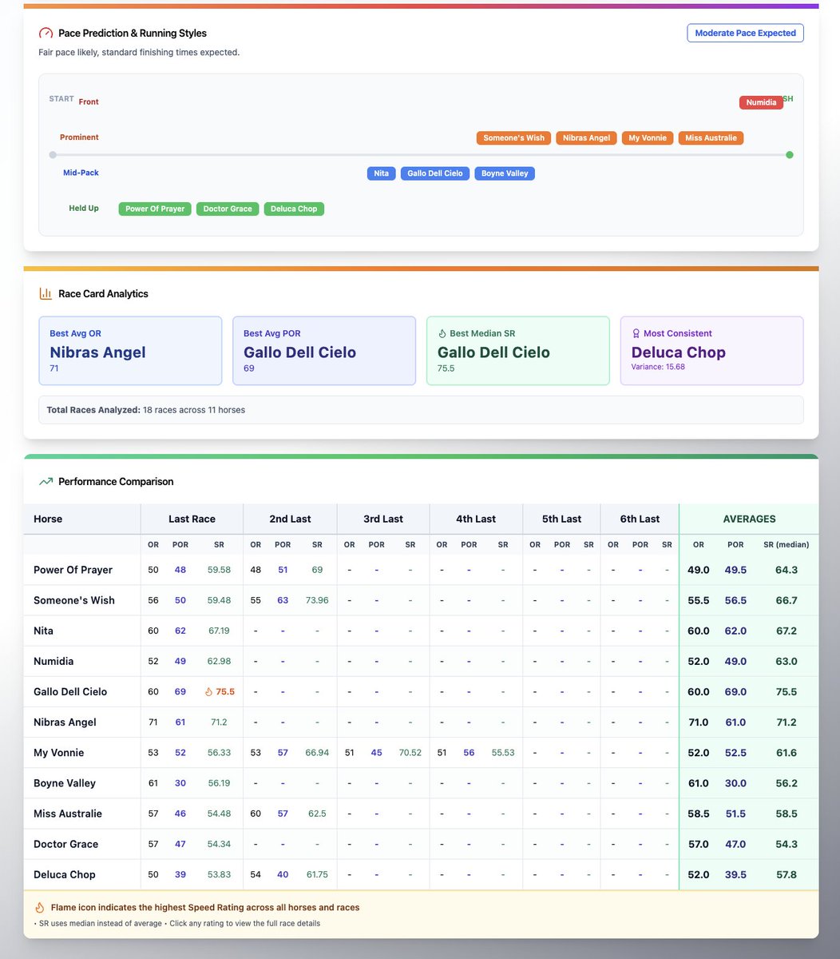840x959 pixels.
Task: Open Nita's 67.19 speed rating
Action: (219, 631)
